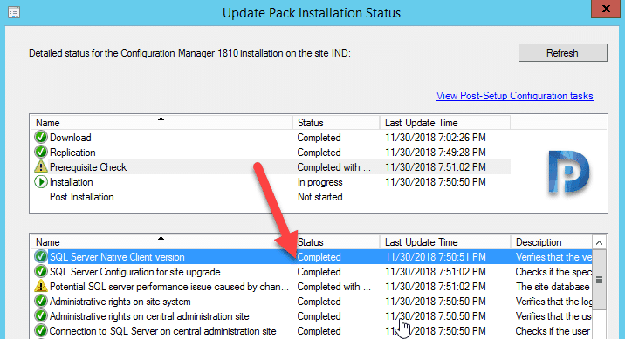Click check icon beside Administrative rights on central administration site

click(41, 316)
